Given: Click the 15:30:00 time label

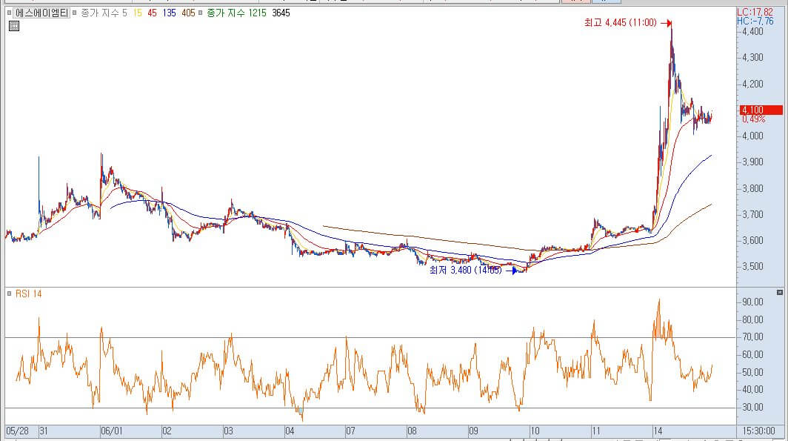Looking at the screenshot, I should 759,431.
